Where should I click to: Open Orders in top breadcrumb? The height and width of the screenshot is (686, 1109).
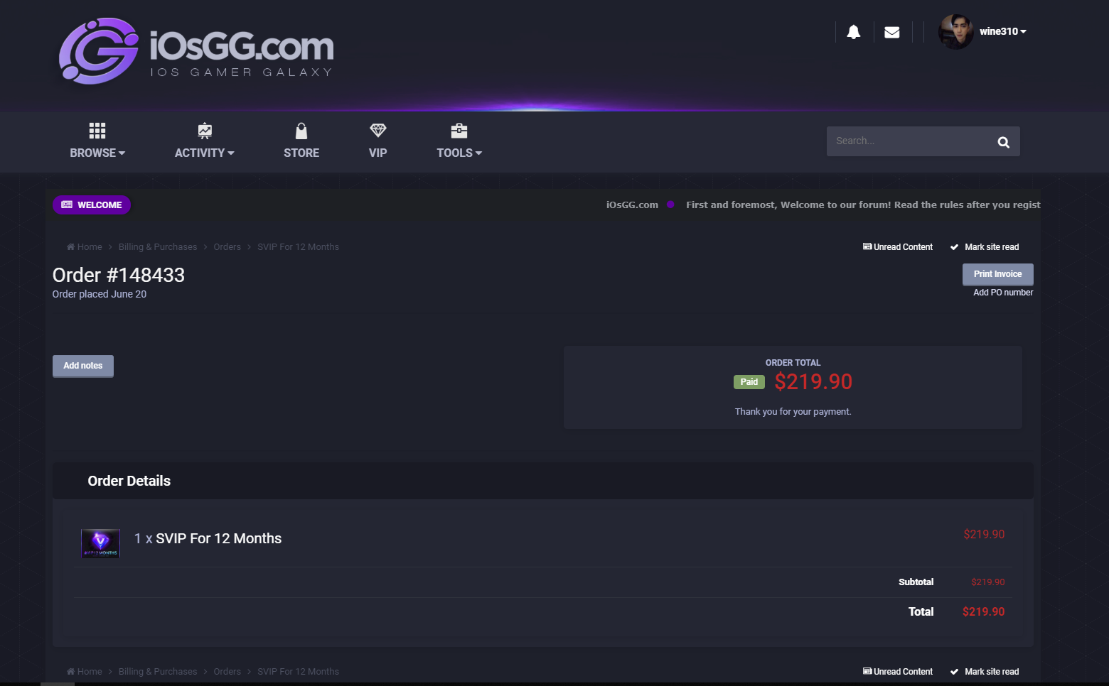pyautogui.click(x=227, y=246)
